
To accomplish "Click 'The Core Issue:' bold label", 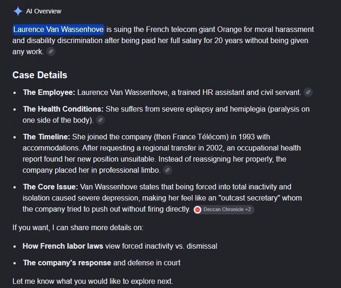I will point(50,187).
